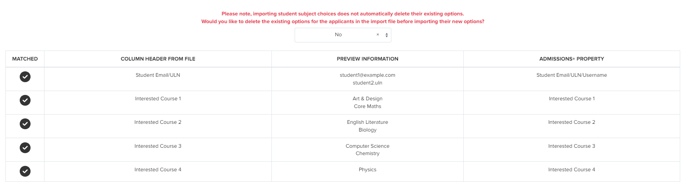Click the matched checkmark for Interested Course 4
This screenshot has height=184, width=686.
point(25,171)
